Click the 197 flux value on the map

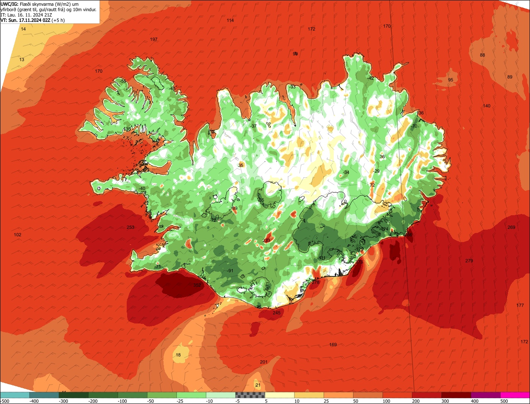tap(154, 39)
